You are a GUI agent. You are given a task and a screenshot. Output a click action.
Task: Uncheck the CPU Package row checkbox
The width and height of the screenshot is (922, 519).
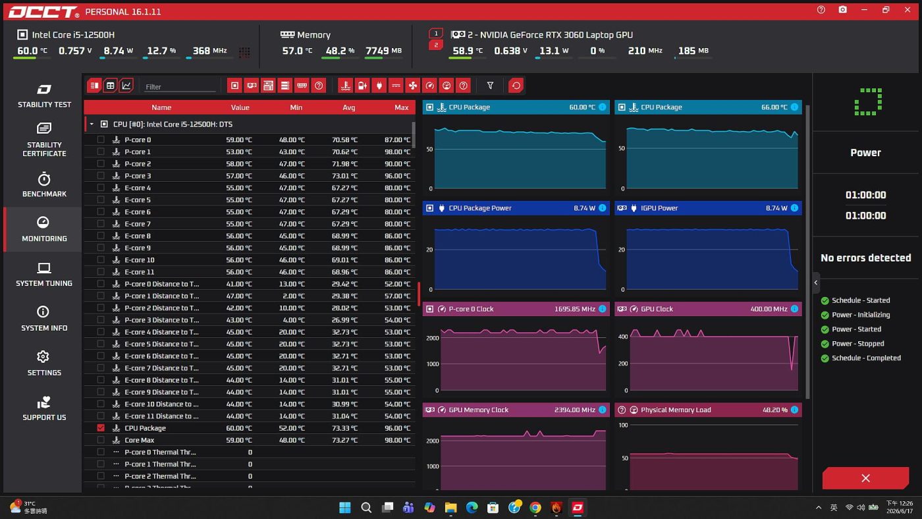(x=101, y=428)
